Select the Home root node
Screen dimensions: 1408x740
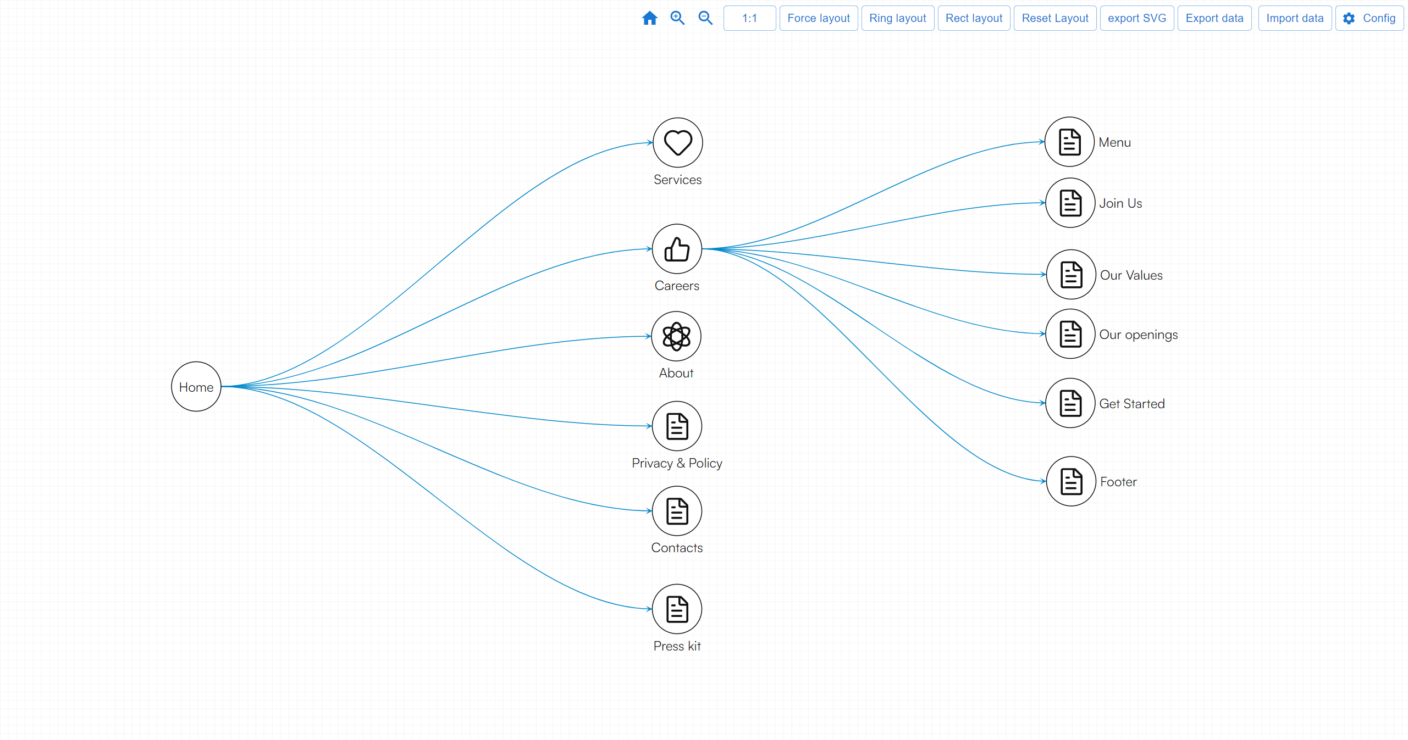coord(196,387)
